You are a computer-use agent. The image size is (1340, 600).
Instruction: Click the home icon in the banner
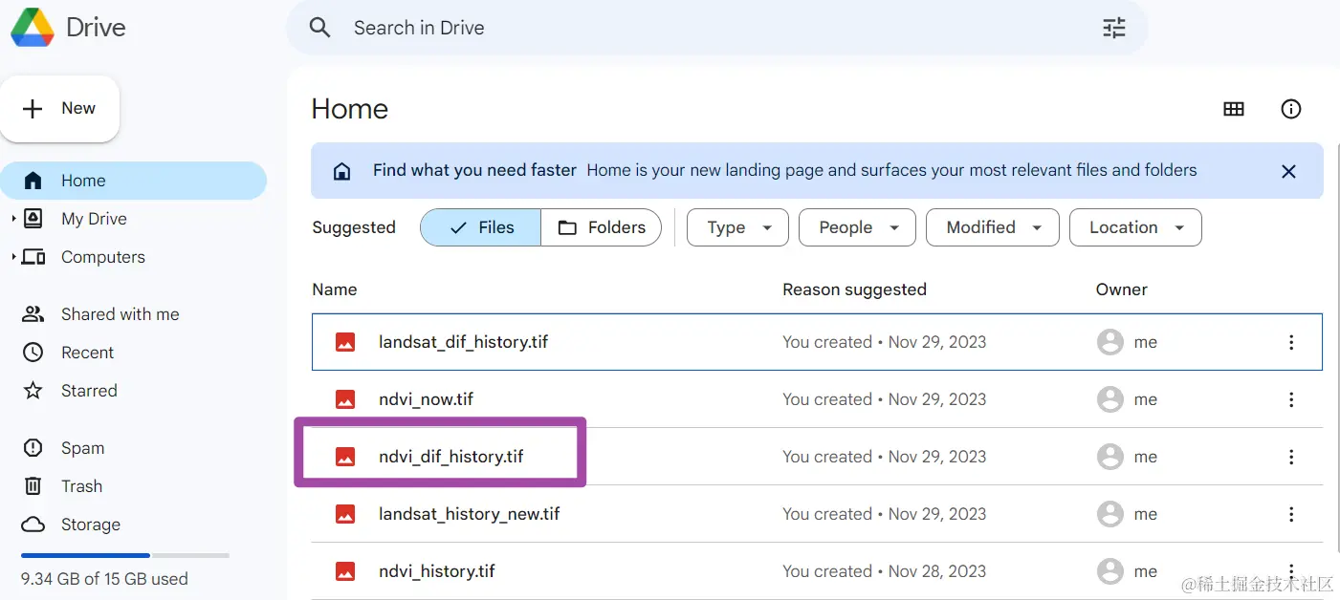click(x=341, y=171)
